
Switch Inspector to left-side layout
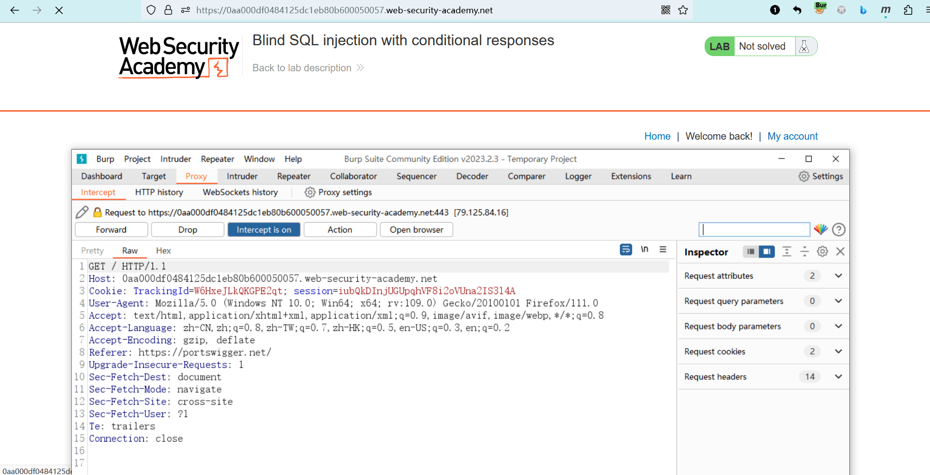coord(750,252)
